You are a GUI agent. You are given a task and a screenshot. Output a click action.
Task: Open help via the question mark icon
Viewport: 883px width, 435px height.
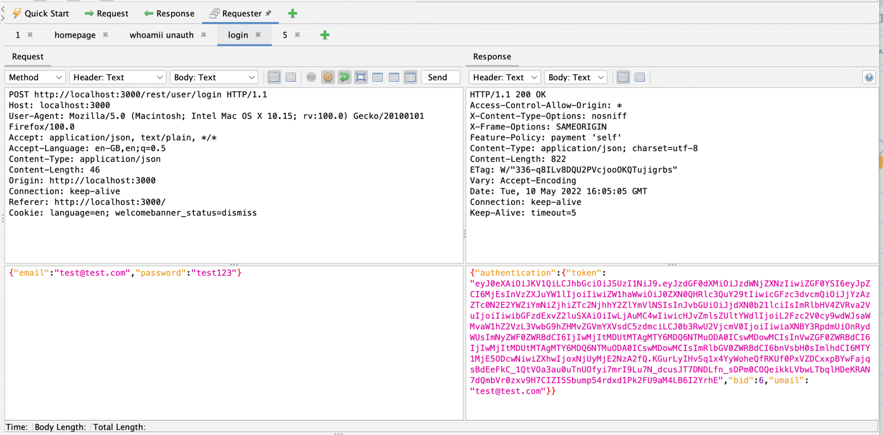tap(869, 77)
